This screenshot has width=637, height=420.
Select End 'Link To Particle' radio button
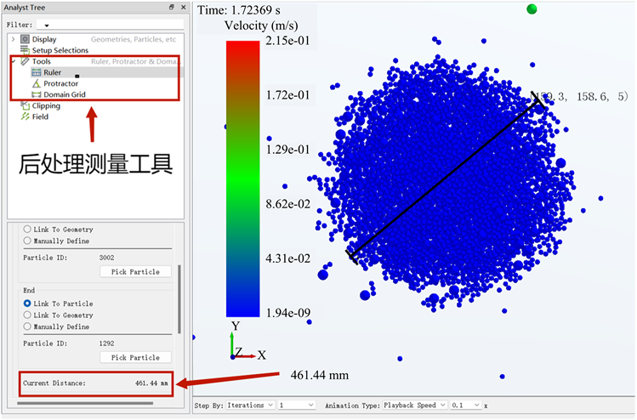[x=28, y=304]
